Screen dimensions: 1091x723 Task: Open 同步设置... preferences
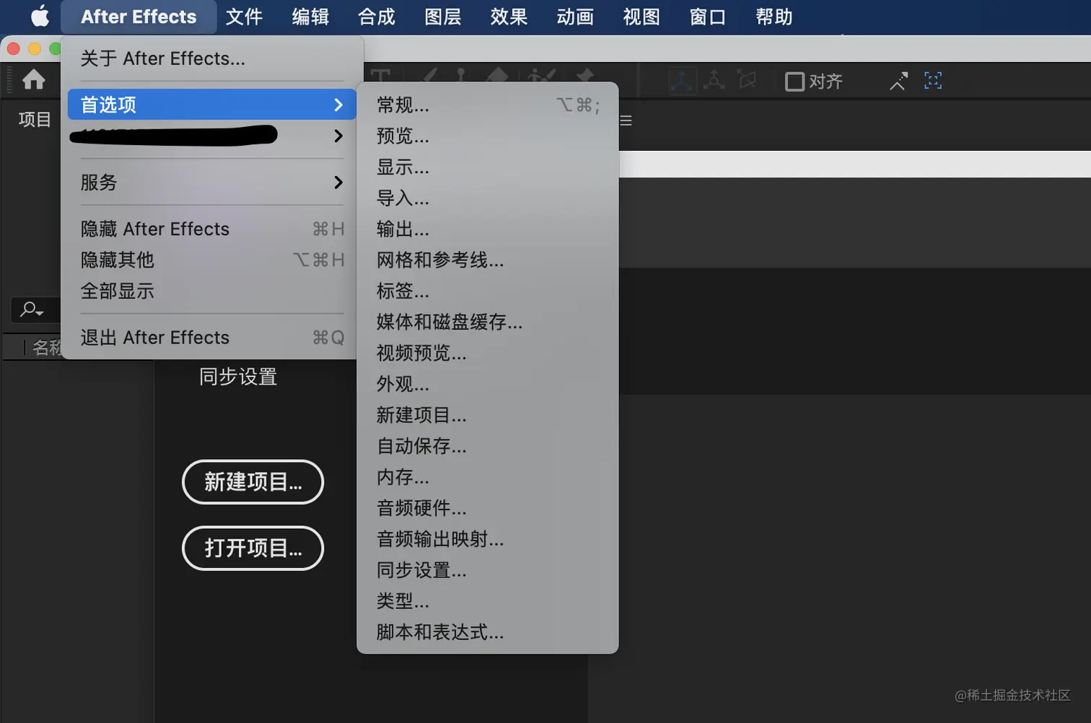488,571
